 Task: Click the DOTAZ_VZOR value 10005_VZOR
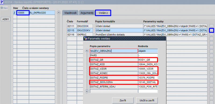pos(148,69)
